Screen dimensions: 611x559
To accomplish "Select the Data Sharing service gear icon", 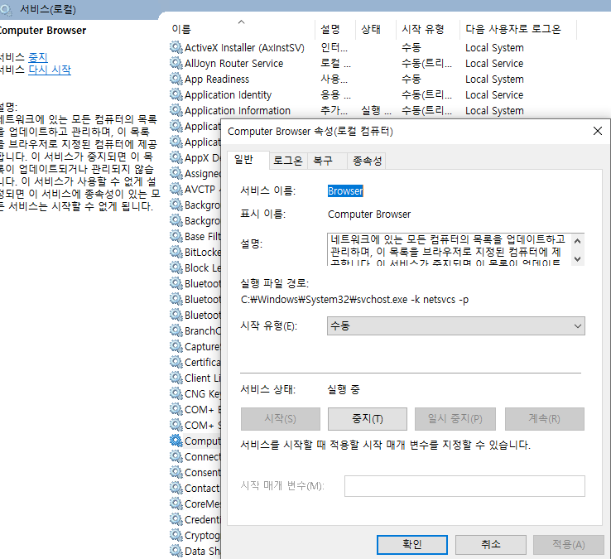I will point(176,551).
